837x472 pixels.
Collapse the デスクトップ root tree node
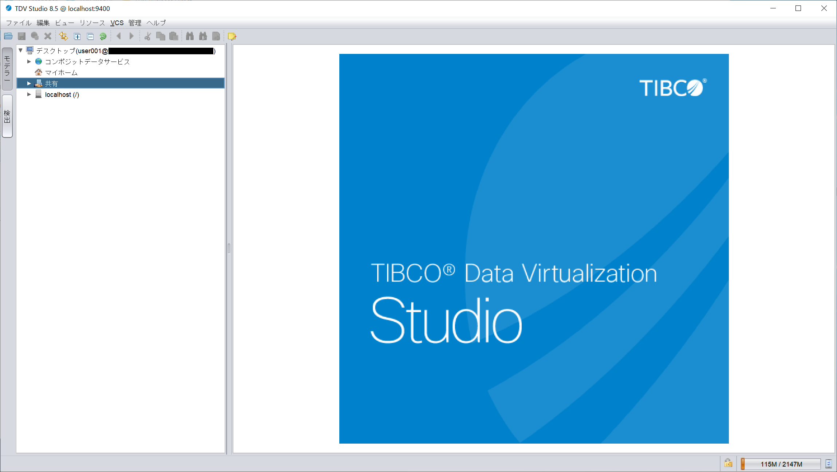click(x=21, y=50)
